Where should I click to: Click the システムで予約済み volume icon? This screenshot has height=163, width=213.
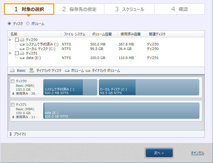coord(22,44)
